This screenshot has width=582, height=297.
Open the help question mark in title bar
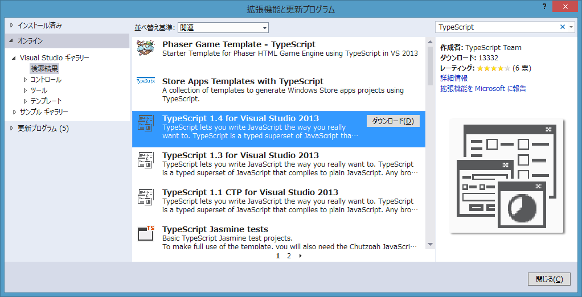tap(544, 7)
